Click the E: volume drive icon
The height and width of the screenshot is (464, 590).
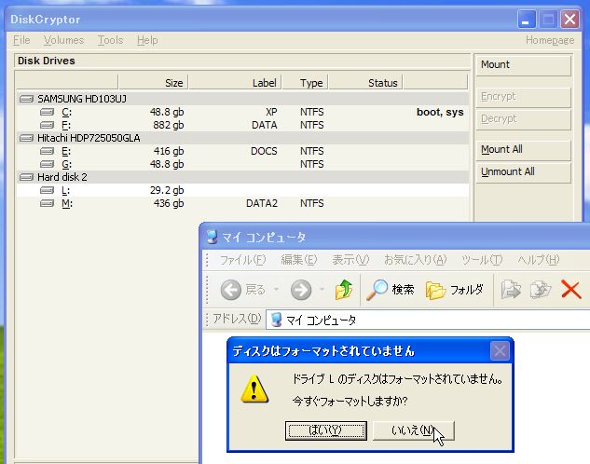coord(47,151)
